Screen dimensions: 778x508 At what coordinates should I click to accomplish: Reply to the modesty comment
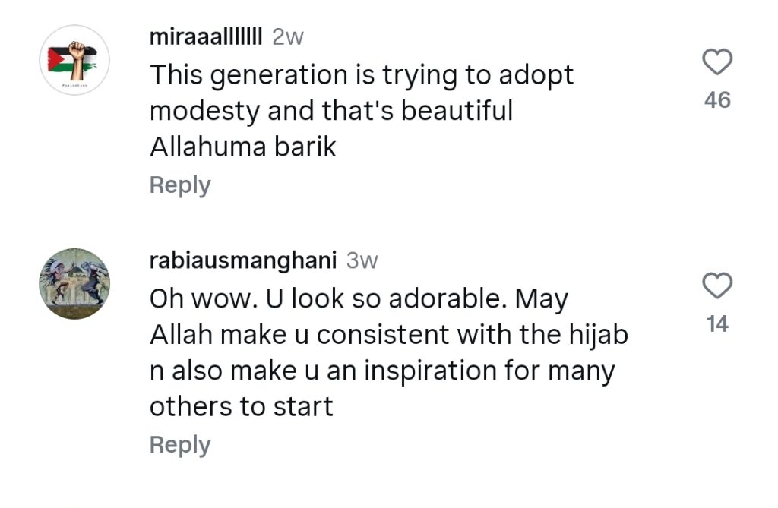pyautogui.click(x=180, y=185)
